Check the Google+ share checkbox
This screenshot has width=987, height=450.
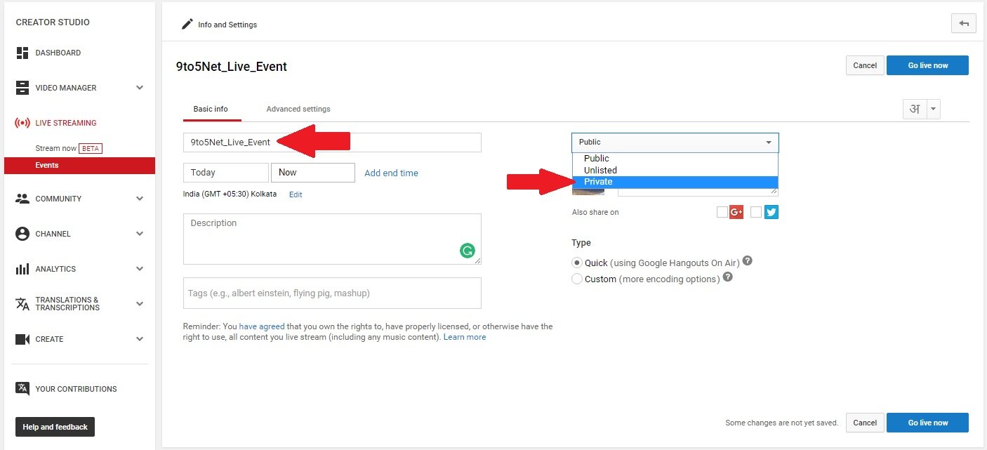(x=722, y=212)
